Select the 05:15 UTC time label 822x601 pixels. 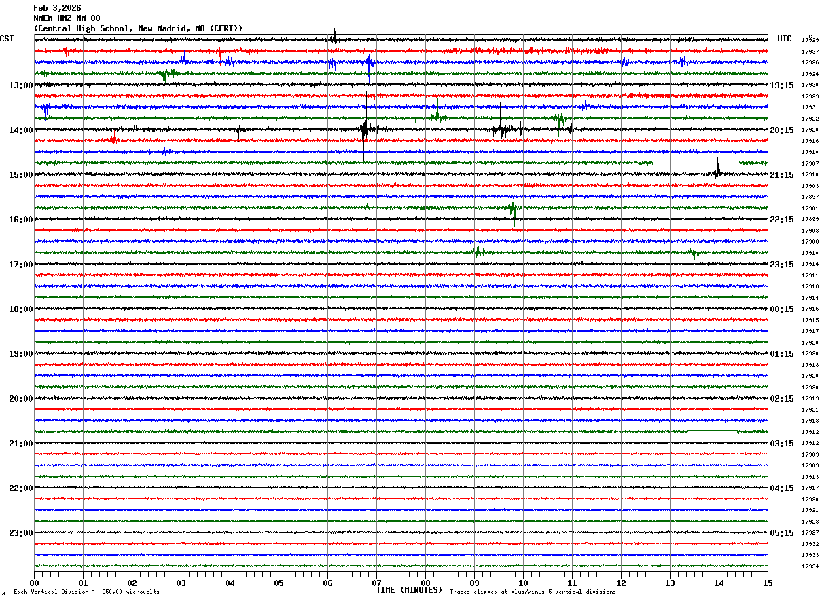(782, 533)
